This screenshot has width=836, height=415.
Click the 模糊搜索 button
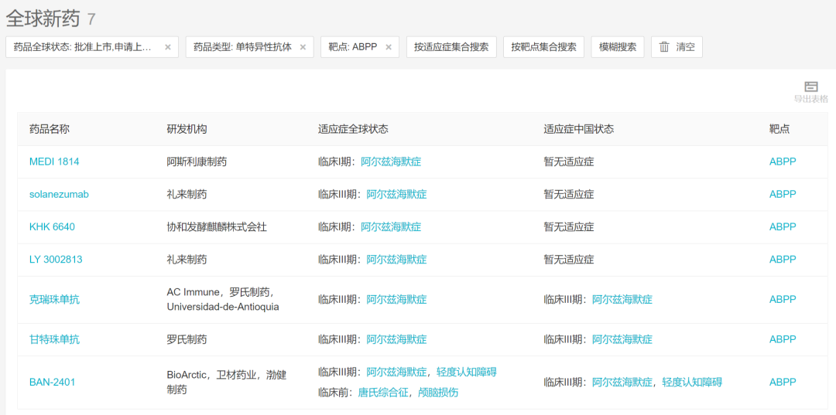618,47
